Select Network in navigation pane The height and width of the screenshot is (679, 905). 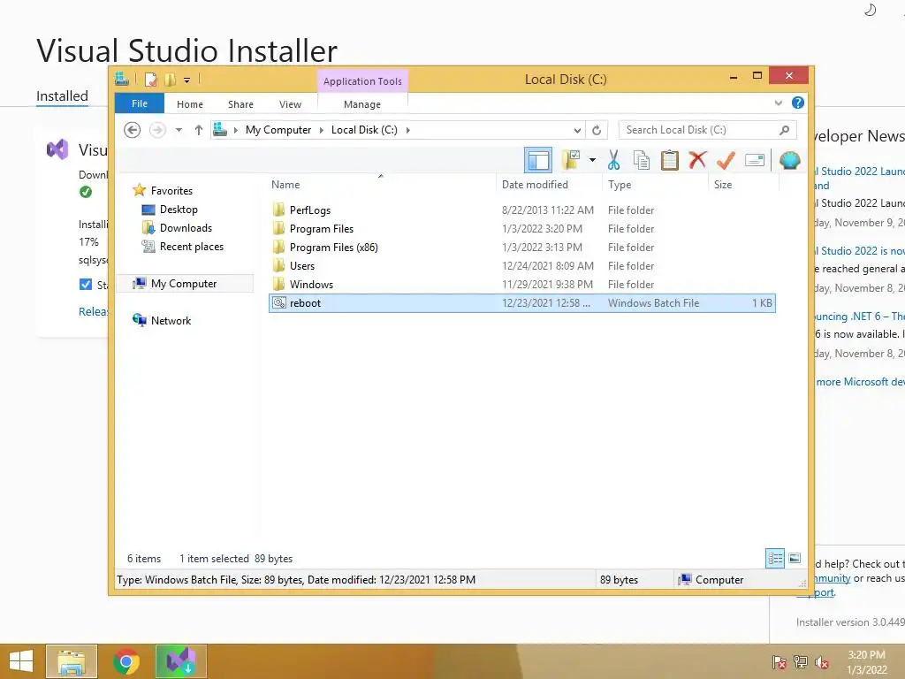171,320
